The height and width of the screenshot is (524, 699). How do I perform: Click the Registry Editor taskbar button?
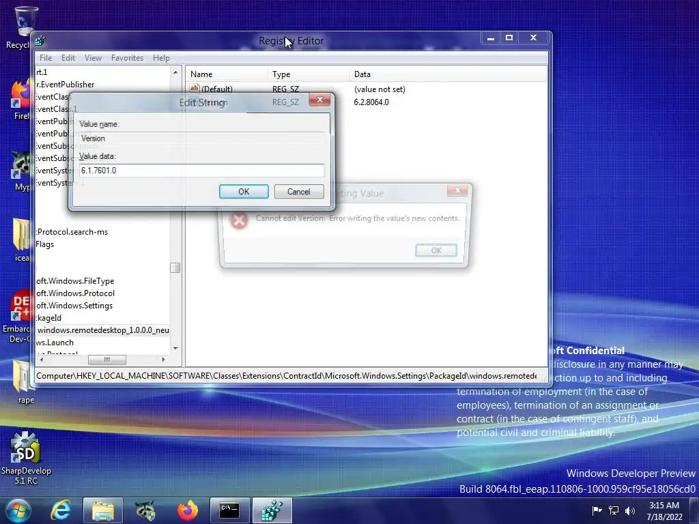coord(272,510)
